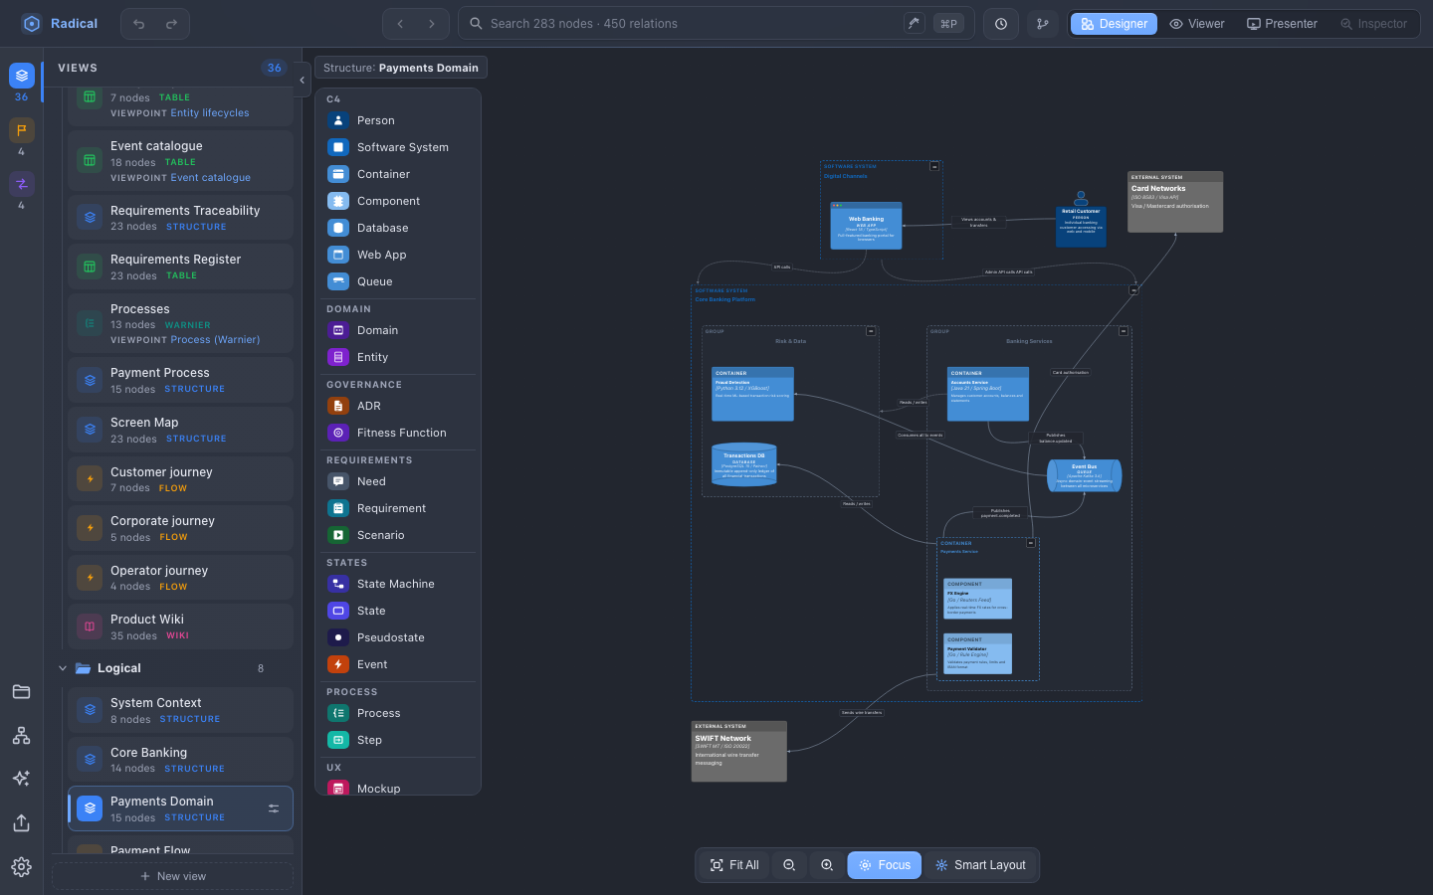Open the hierarchy icon in left rail
The image size is (1433, 895).
point(21,736)
